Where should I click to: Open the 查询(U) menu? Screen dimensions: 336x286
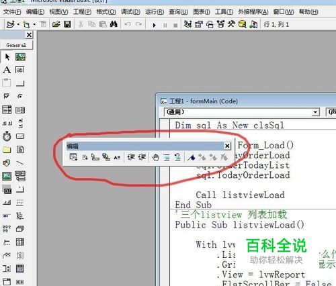[x=179, y=11]
